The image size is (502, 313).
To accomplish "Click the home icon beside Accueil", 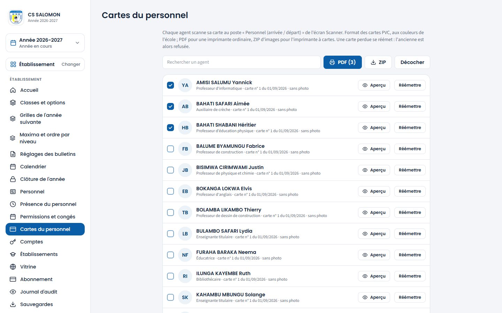I will click(x=13, y=90).
